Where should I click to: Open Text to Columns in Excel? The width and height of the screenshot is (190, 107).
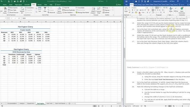pos(59,10)
